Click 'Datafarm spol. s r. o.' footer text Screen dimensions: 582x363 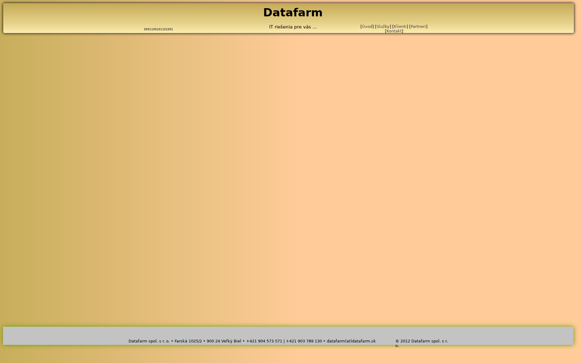click(x=149, y=341)
